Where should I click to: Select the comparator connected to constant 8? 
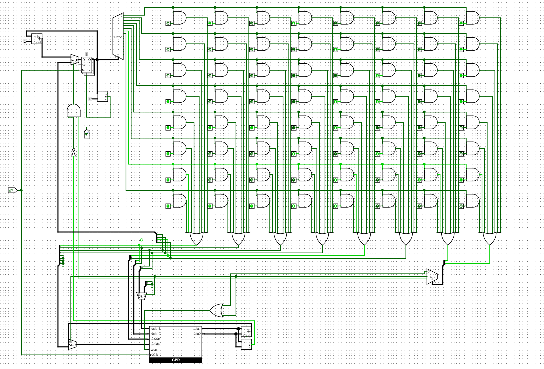(x=102, y=96)
